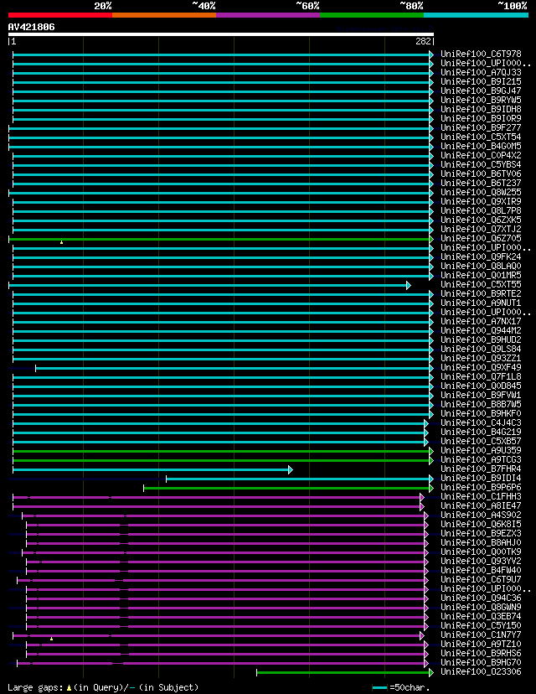Select the UniRef100_A9TCG3 label
The image size is (536, 694).
coord(481,460)
